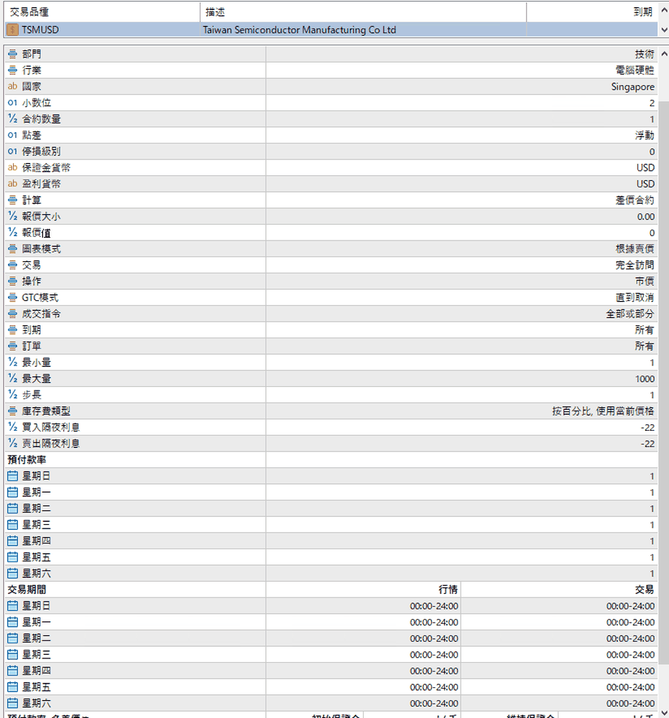Click the 按百分比, 使用當前價格 swap type value
669x718 pixels.
coord(603,411)
